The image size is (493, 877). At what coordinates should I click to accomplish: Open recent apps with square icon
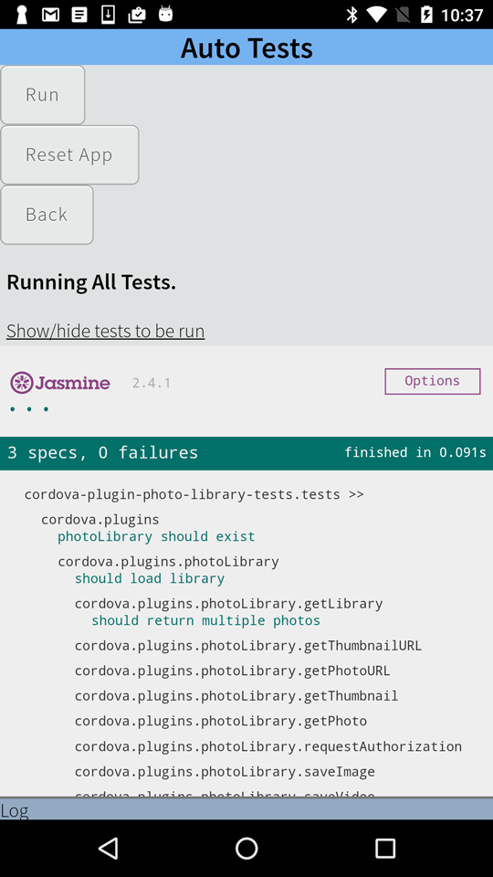(x=385, y=848)
